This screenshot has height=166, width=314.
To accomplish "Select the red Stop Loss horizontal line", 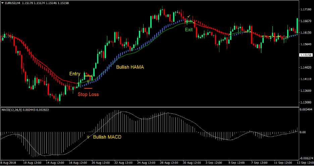I will coord(88,88).
